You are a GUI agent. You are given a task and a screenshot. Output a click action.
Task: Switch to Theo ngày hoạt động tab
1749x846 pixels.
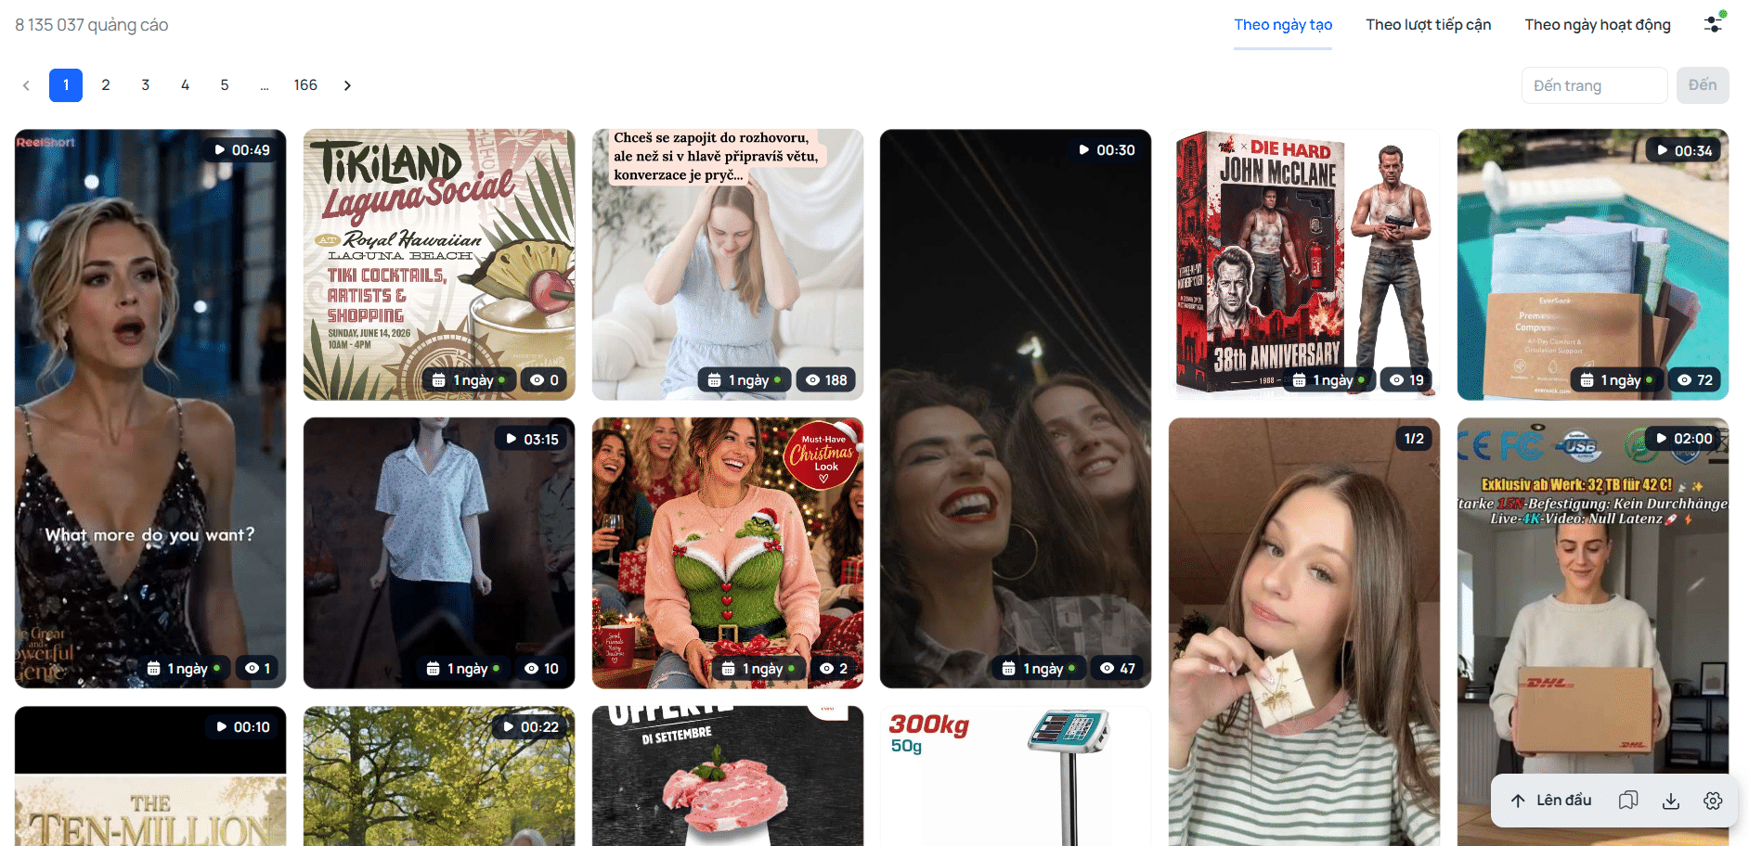pyautogui.click(x=1598, y=25)
